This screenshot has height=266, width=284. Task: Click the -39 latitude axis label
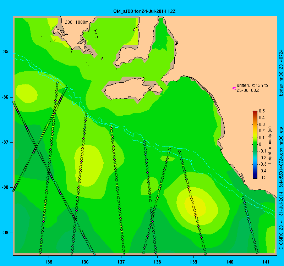[5, 233]
